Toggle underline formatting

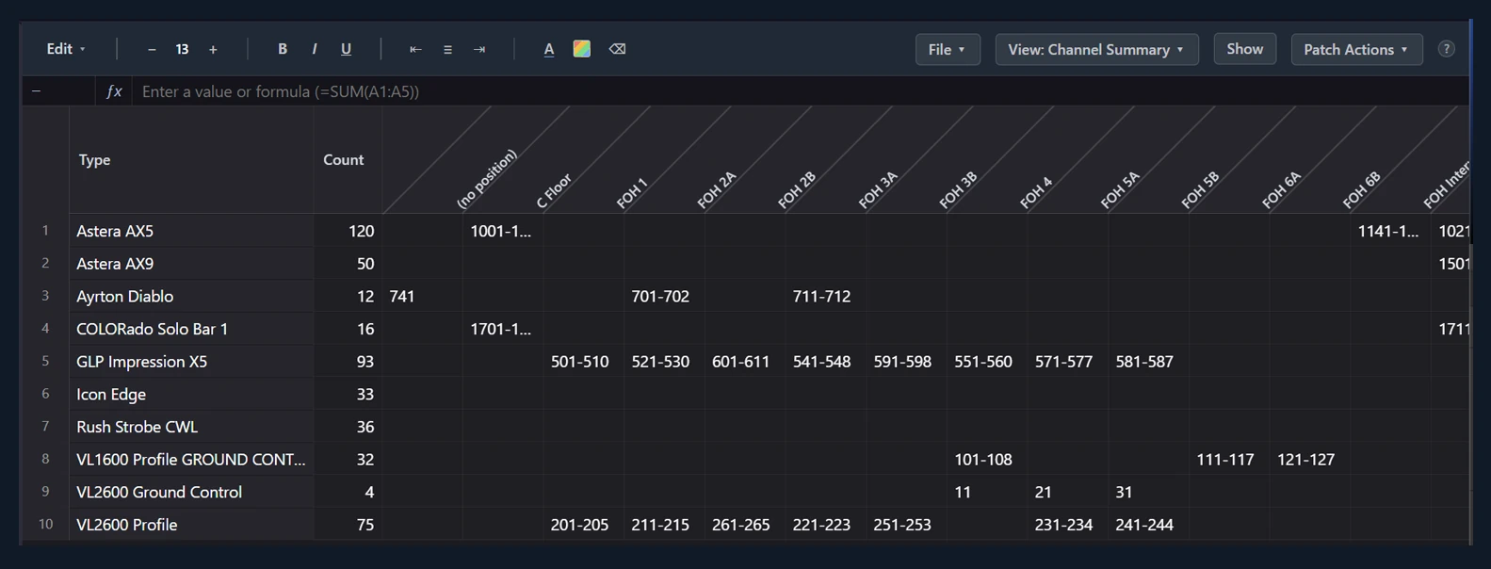(x=346, y=49)
